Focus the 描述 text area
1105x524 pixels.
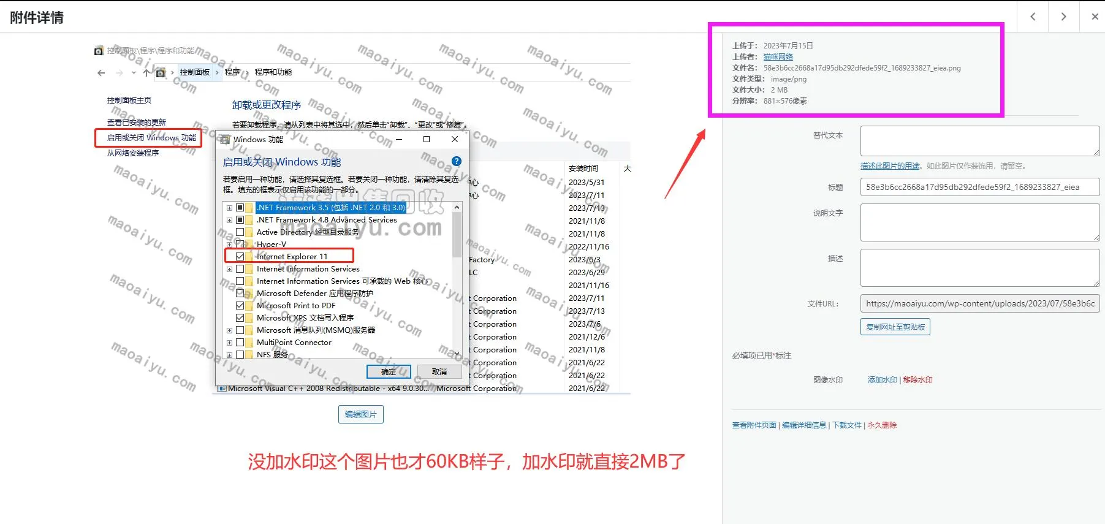pos(980,268)
